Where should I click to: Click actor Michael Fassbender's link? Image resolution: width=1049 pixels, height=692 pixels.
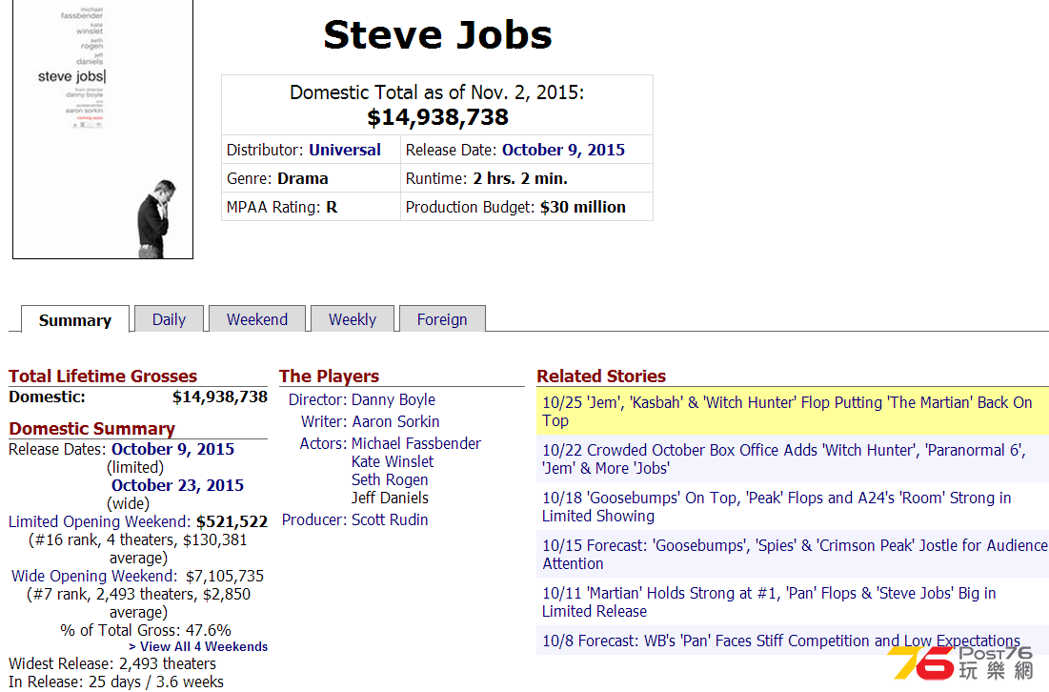click(416, 444)
